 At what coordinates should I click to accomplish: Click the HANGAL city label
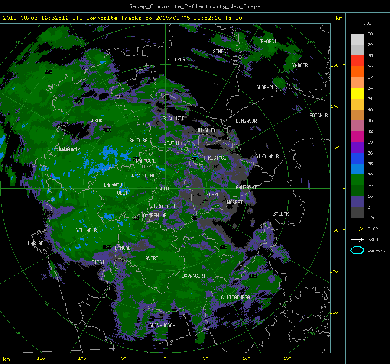pos(122,248)
